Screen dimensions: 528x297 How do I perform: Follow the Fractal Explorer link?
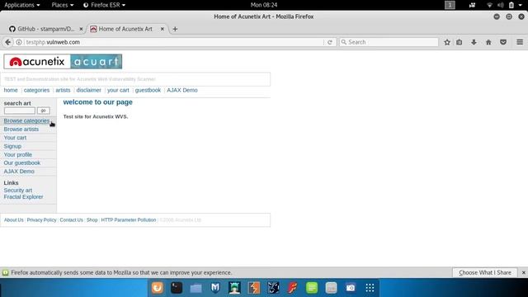(23, 197)
